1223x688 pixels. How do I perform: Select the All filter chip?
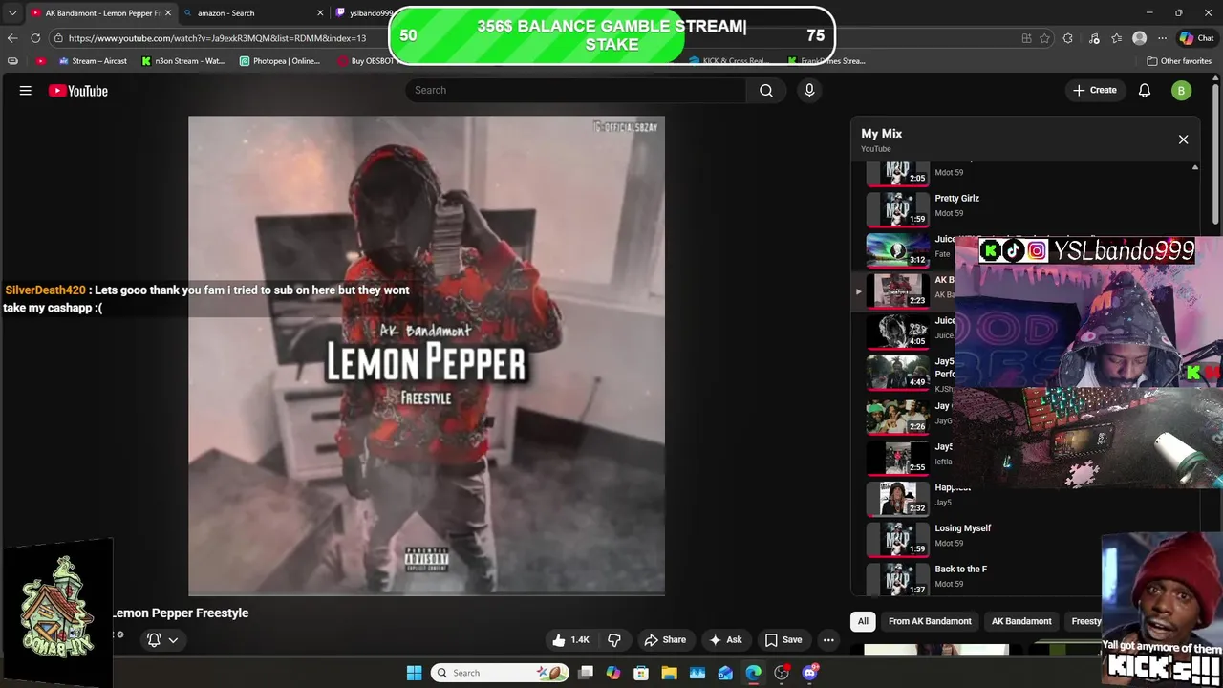[863, 621]
